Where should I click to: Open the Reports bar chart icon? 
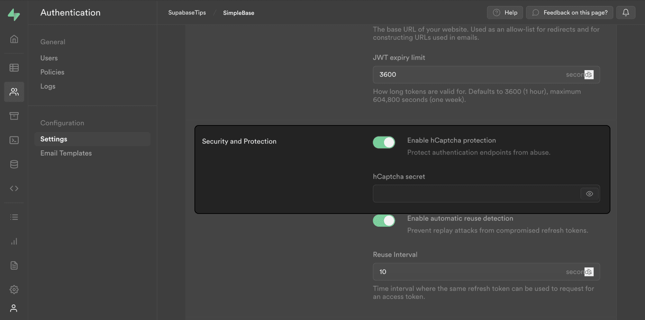click(x=14, y=241)
